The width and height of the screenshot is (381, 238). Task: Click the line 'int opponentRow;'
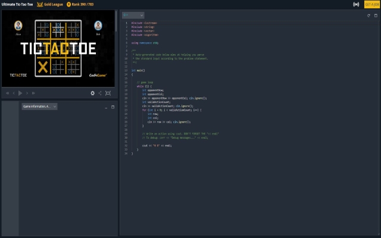[153, 90]
